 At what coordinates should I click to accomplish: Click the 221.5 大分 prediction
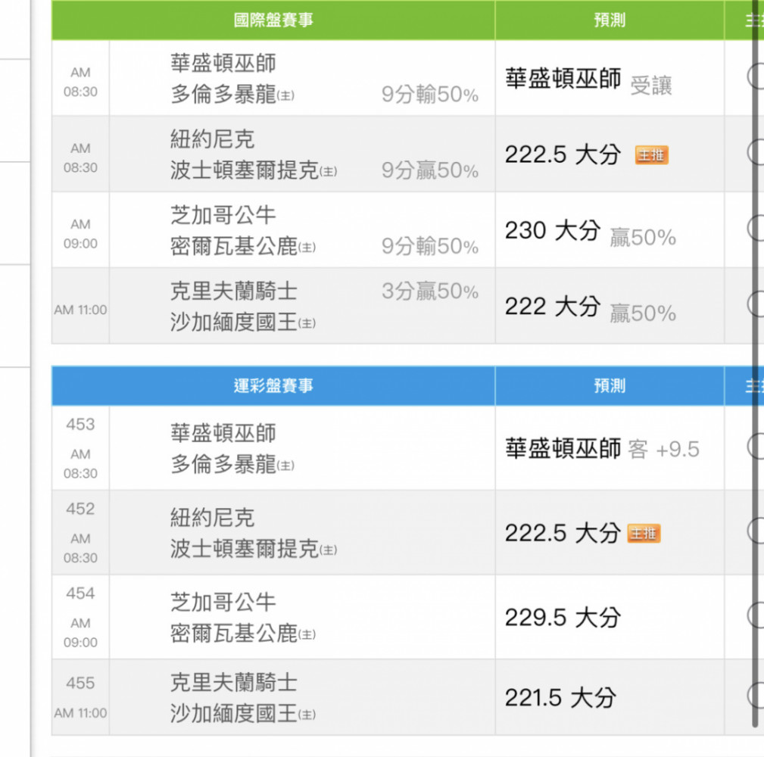(x=560, y=697)
